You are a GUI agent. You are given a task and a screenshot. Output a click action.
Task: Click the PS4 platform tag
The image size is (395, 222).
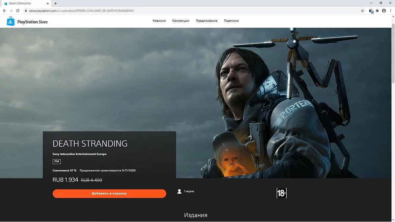point(57,161)
